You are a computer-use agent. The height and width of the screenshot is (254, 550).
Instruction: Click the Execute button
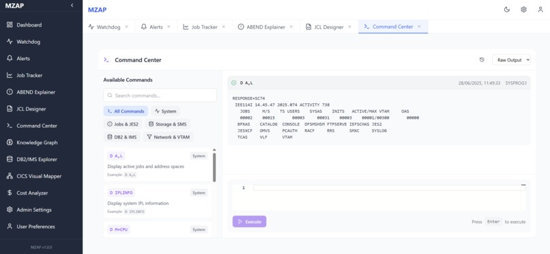click(249, 222)
